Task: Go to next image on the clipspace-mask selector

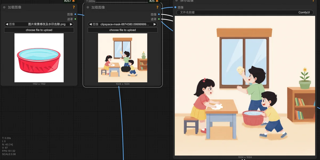Action: (x=155, y=24)
